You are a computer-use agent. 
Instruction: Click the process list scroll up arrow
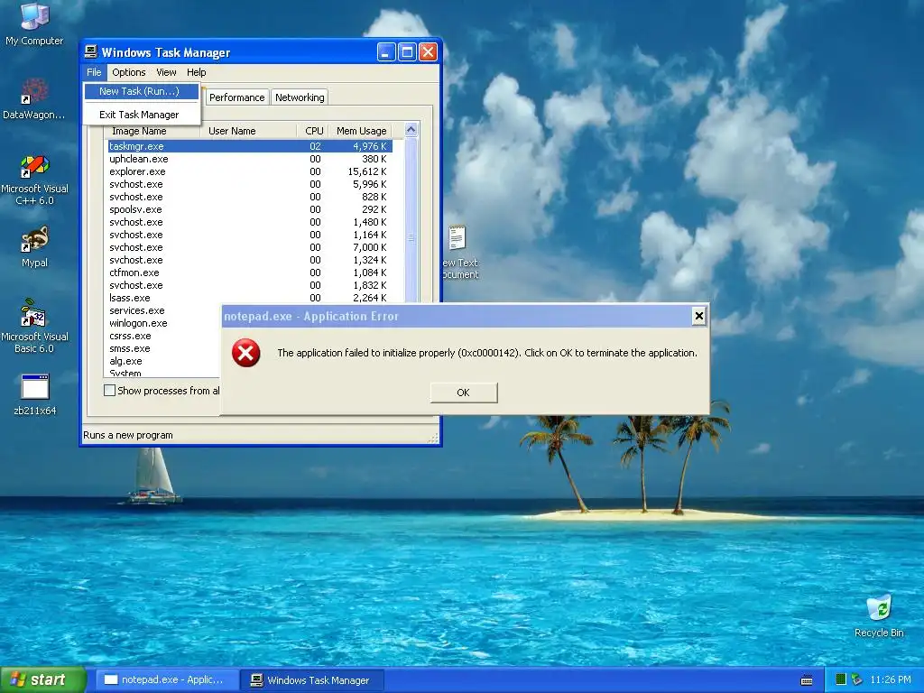coord(411,130)
